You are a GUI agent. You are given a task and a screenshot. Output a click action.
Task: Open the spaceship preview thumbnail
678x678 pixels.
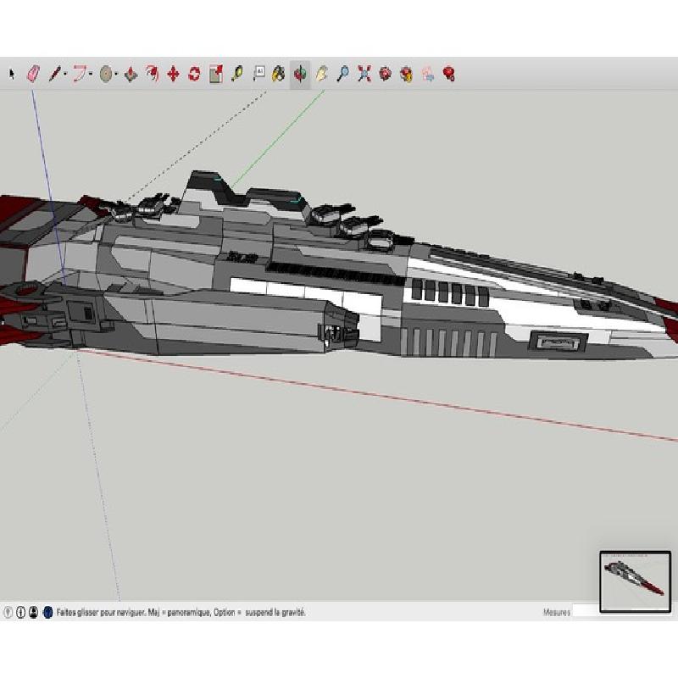click(635, 581)
